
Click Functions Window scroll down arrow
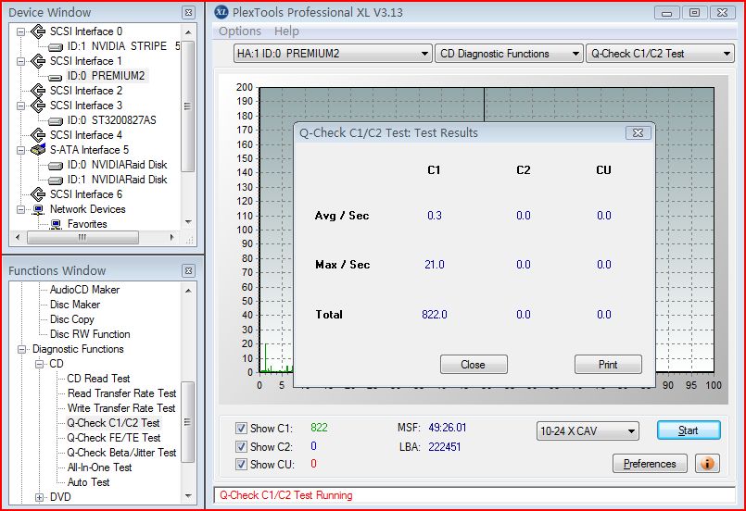click(188, 496)
